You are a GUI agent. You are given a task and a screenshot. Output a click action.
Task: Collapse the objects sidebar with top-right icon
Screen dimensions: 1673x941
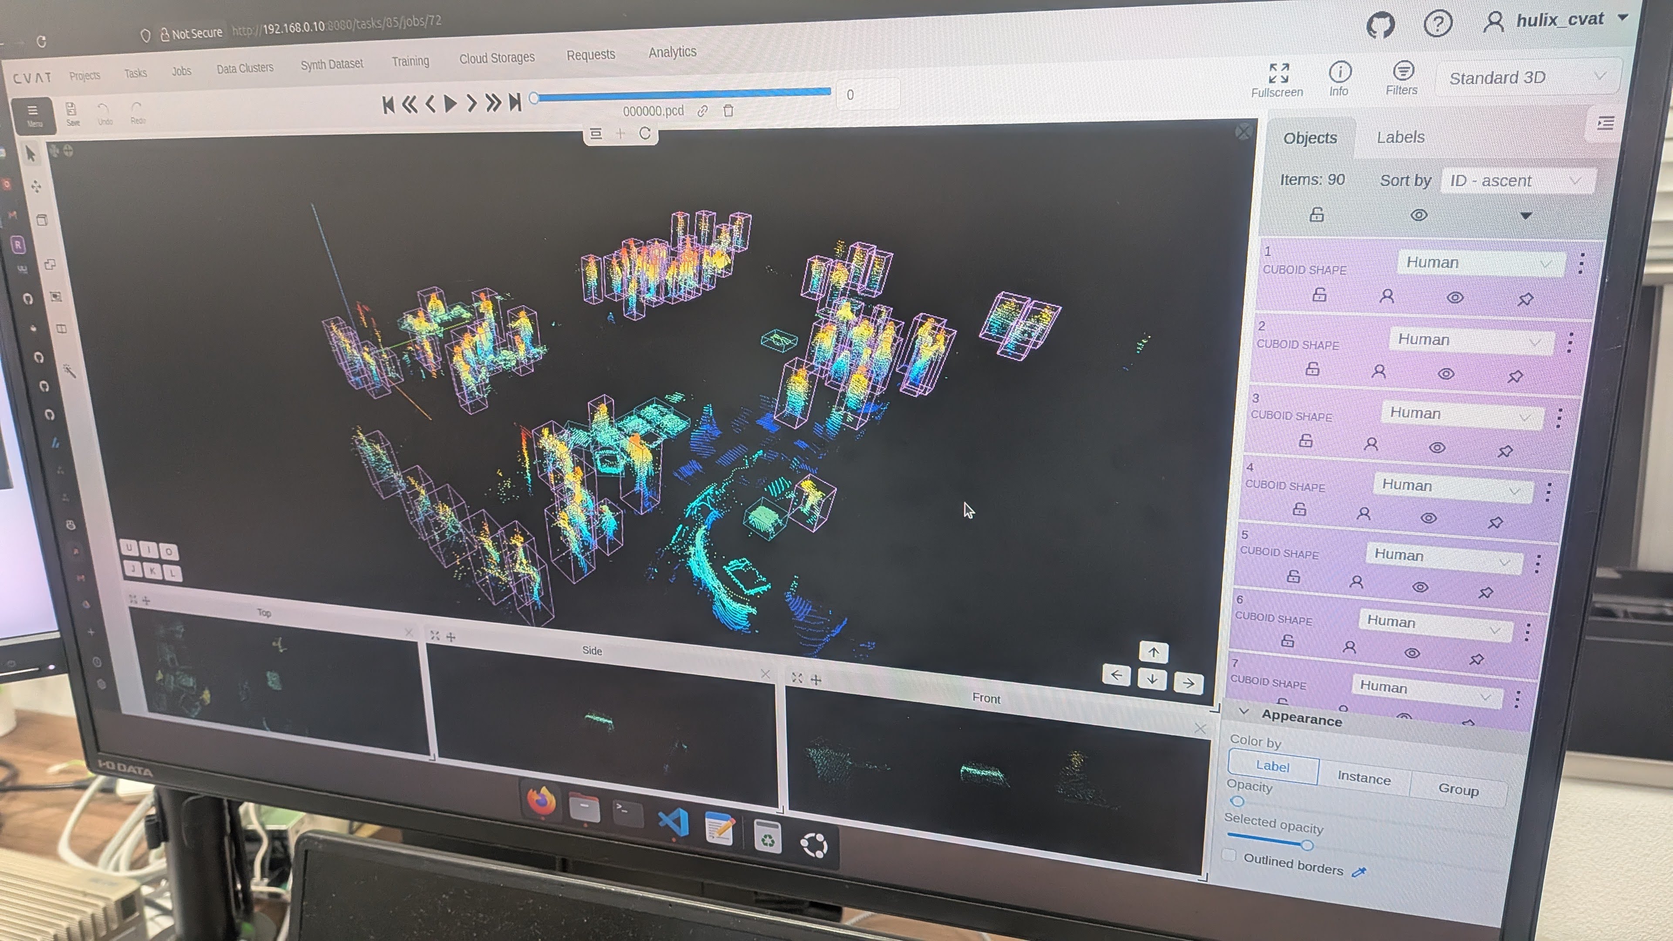coord(1605,123)
